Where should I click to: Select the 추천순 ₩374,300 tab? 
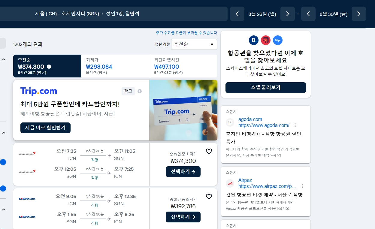pyautogui.click(x=47, y=66)
